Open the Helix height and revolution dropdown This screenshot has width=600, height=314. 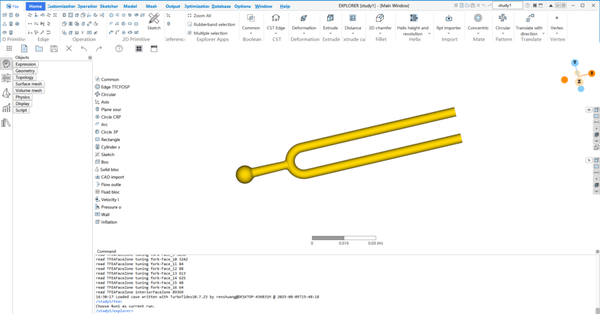(x=429, y=34)
